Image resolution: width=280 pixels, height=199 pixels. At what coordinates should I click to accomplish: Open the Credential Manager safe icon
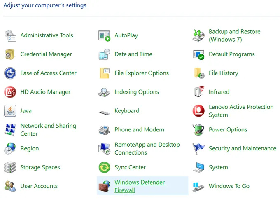point(10,54)
